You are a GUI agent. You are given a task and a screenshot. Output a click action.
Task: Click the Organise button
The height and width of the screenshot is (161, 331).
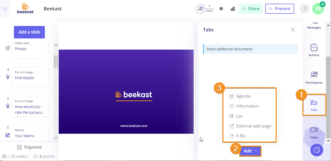[29, 147]
